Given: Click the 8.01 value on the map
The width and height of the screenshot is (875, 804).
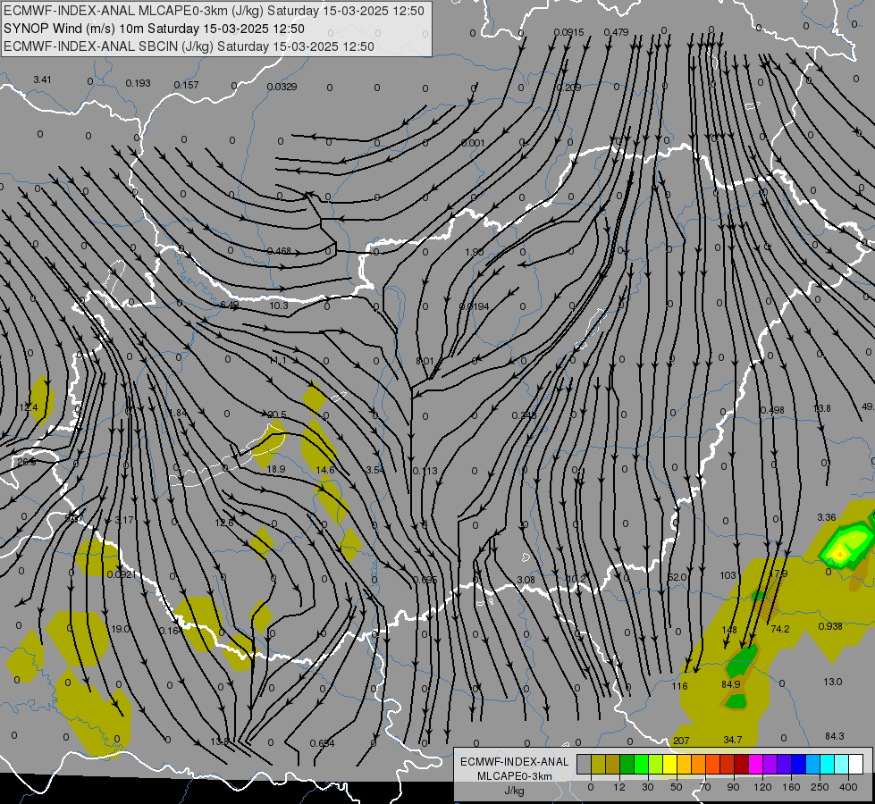Looking at the screenshot, I should click(425, 362).
